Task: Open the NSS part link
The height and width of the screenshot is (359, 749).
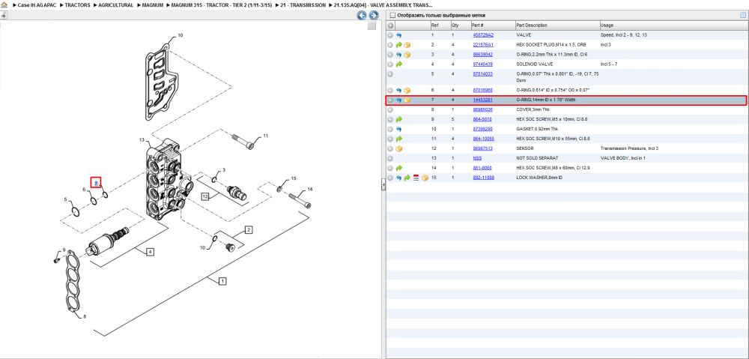Action: pos(477,158)
